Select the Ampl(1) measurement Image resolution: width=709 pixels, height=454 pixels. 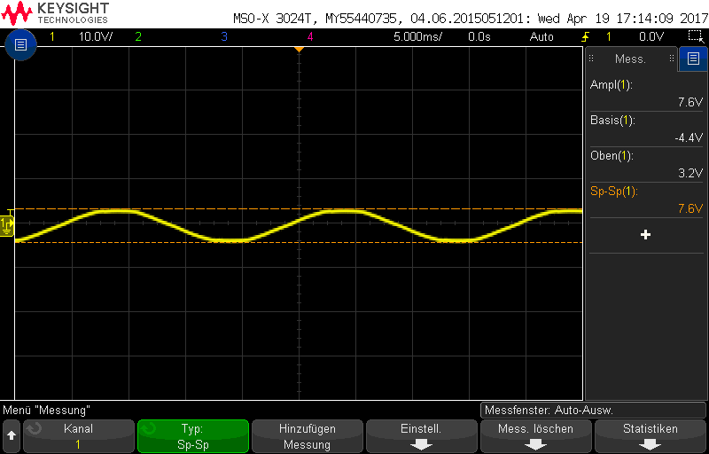click(x=647, y=94)
